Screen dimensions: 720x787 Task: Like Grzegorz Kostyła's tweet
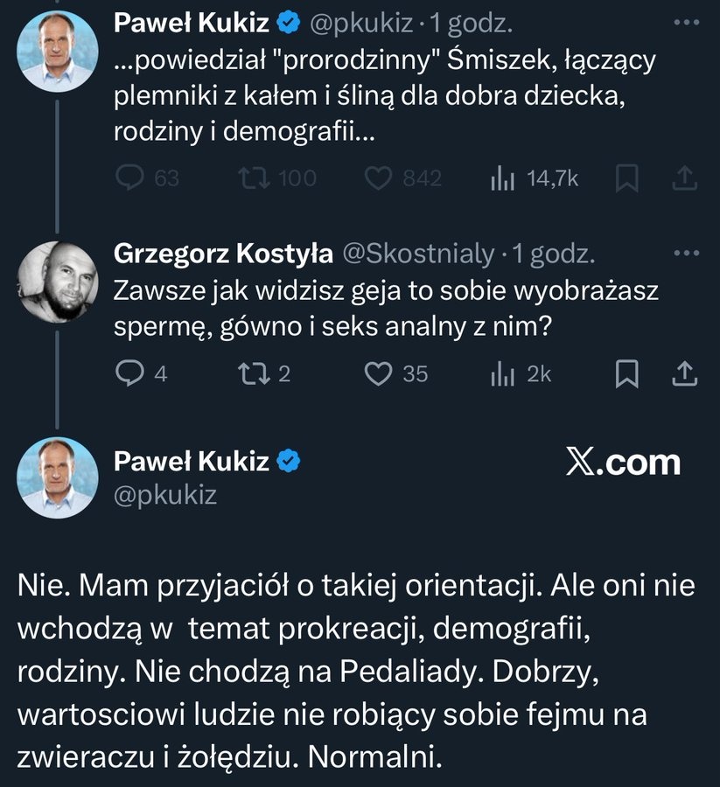[x=376, y=373]
